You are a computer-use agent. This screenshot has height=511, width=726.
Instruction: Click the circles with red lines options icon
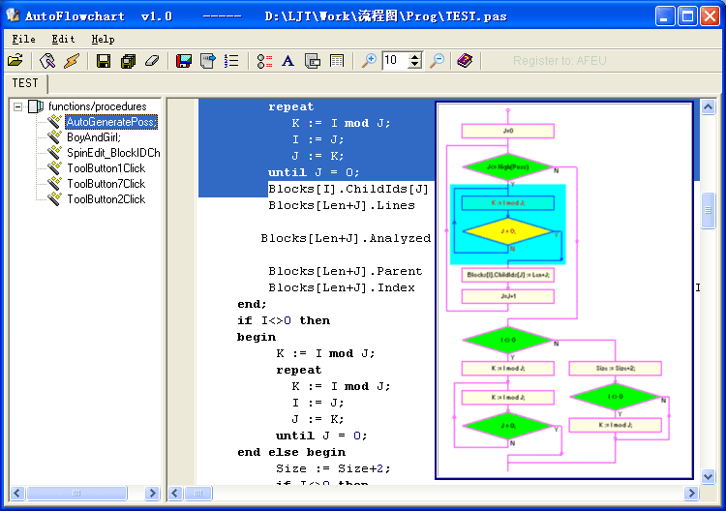pyautogui.click(x=264, y=61)
